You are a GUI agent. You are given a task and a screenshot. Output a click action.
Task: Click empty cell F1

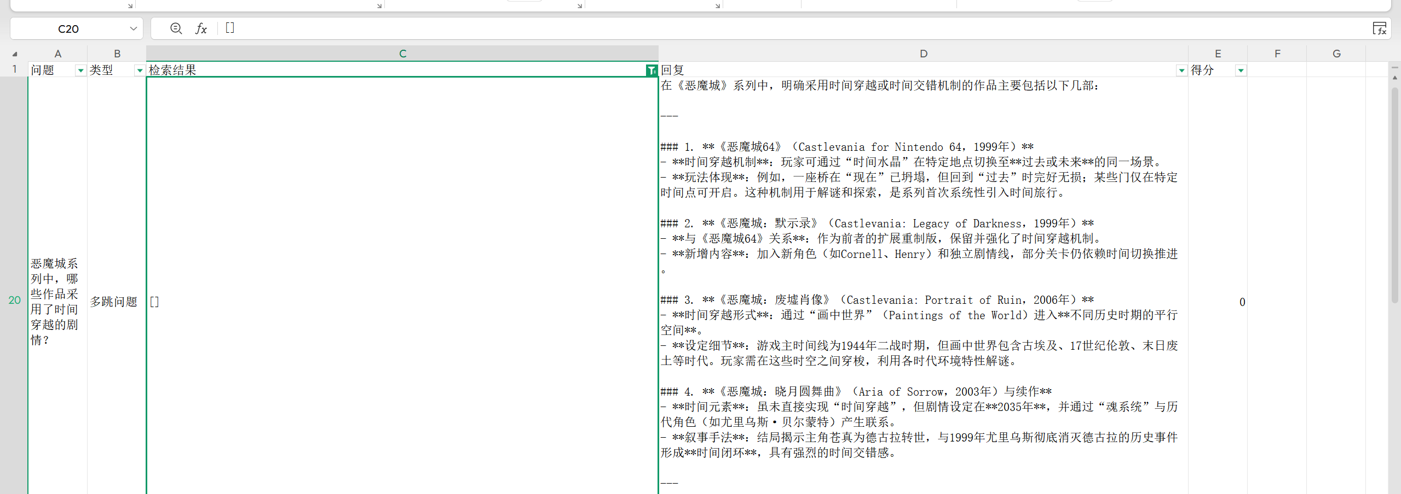coord(1277,70)
